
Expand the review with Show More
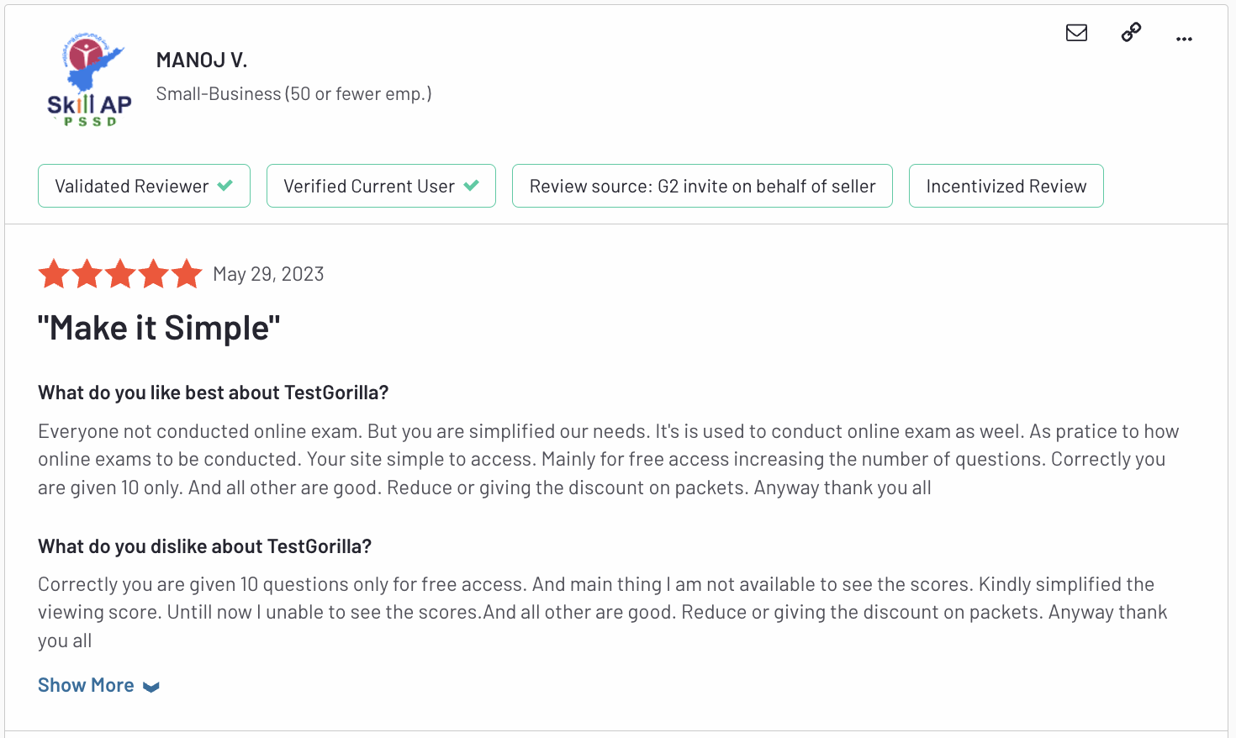(86, 685)
